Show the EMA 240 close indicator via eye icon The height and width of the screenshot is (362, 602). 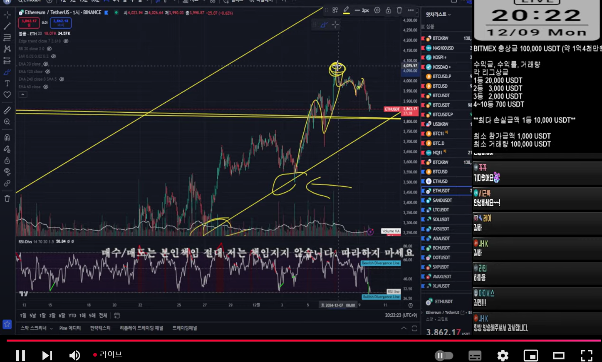[62, 79]
